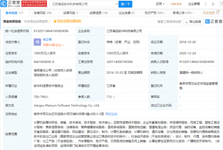The width and height of the screenshot is (223, 150).
Task: Click the 企查查 logo beside export button
Action: coord(213,22)
